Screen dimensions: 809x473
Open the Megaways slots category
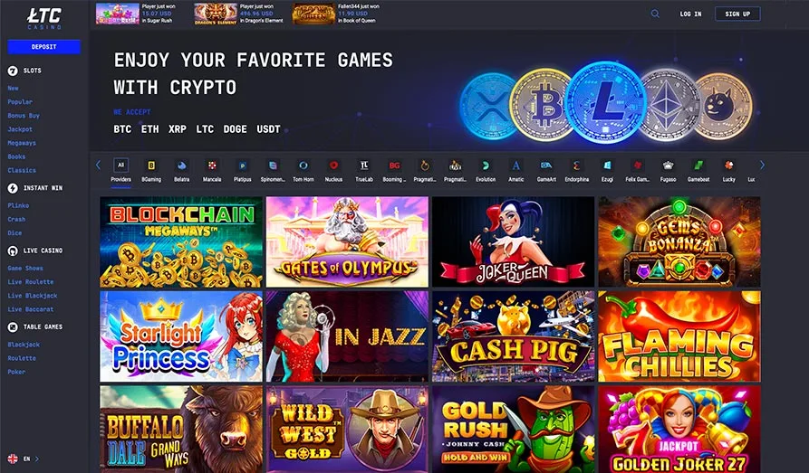tap(22, 143)
